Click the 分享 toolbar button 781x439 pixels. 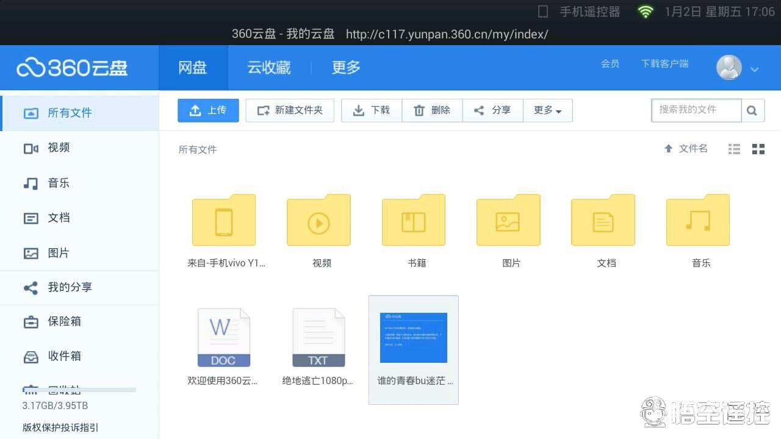click(x=492, y=110)
